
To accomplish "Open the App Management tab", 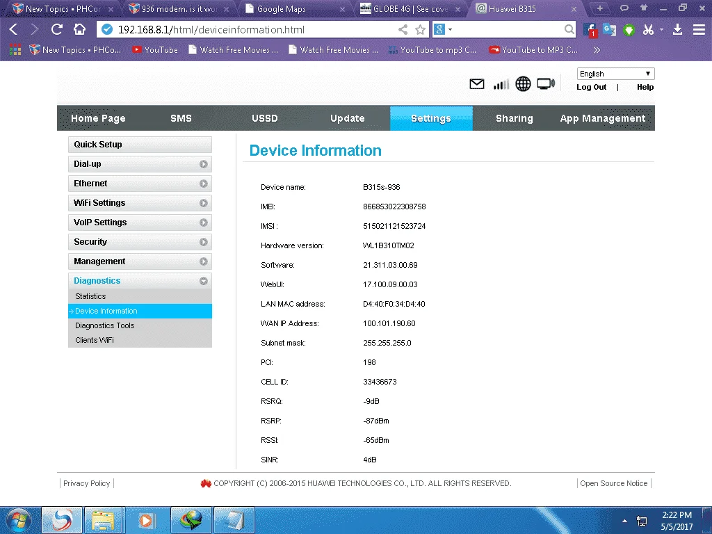I will pyautogui.click(x=603, y=118).
